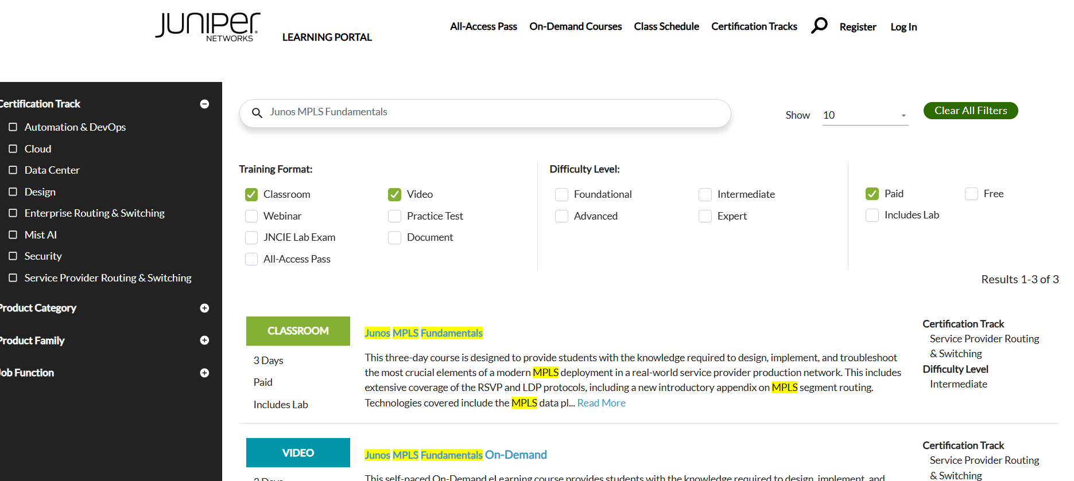Open All-Access Pass in top navigation
Image resolution: width=1074 pixels, height=481 pixels.
click(483, 26)
